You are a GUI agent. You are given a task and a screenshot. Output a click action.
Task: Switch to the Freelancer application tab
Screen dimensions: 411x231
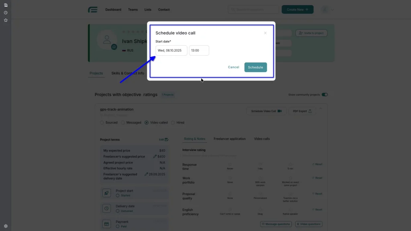(230, 139)
